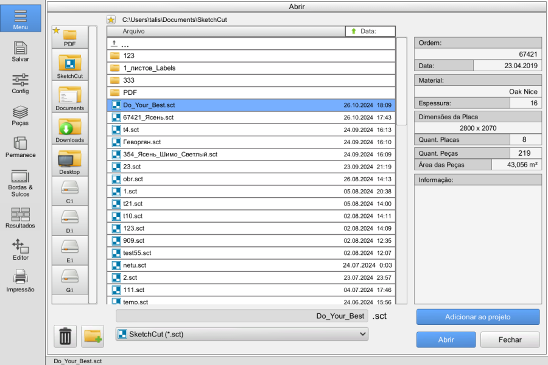
Task: Sort files by the Data column
Action: 370,31
